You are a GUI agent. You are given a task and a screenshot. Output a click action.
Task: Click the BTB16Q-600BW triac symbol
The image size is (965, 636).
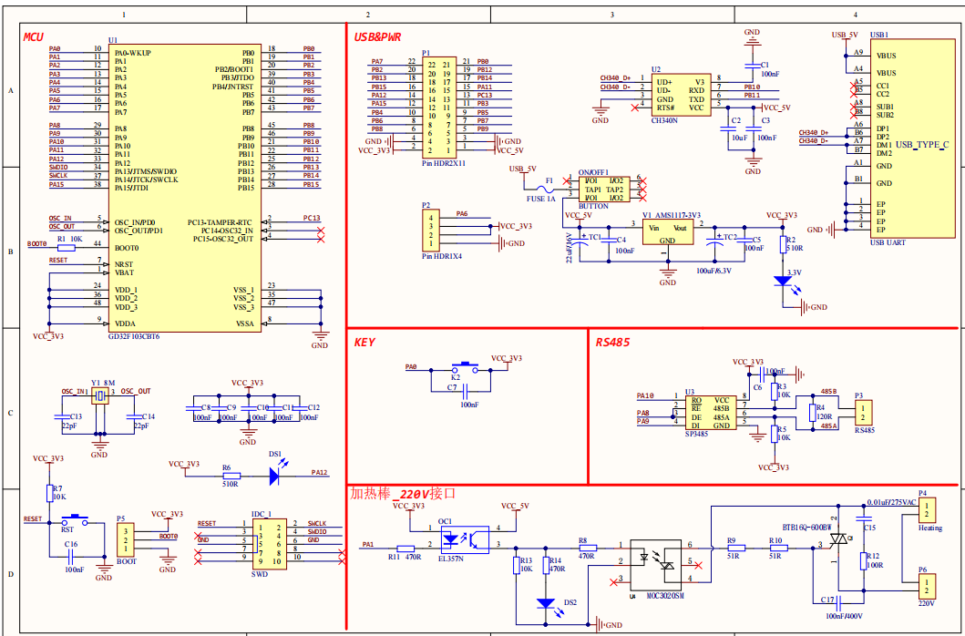click(838, 541)
